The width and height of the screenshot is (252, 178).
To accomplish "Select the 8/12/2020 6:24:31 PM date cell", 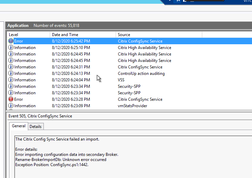I will click(71, 67).
